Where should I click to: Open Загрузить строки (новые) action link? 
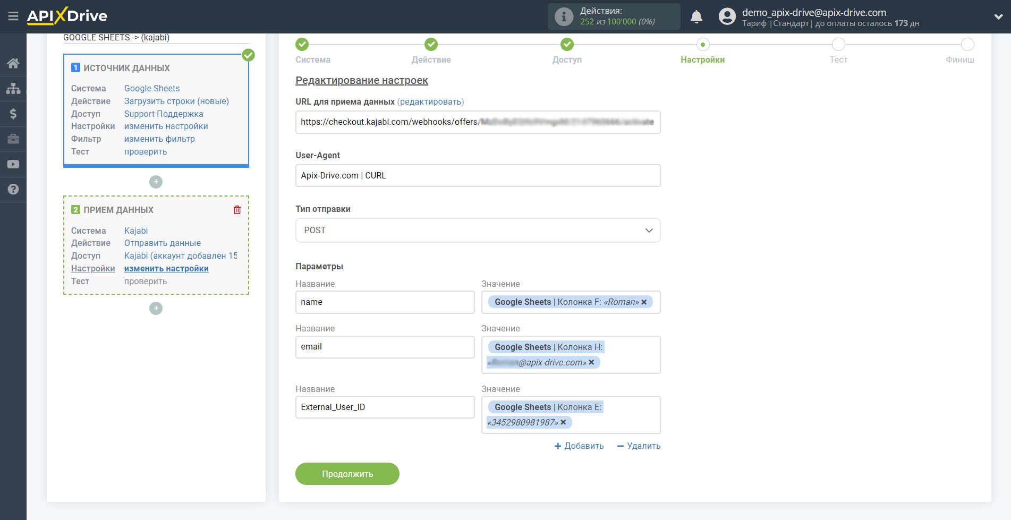coord(176,101)
